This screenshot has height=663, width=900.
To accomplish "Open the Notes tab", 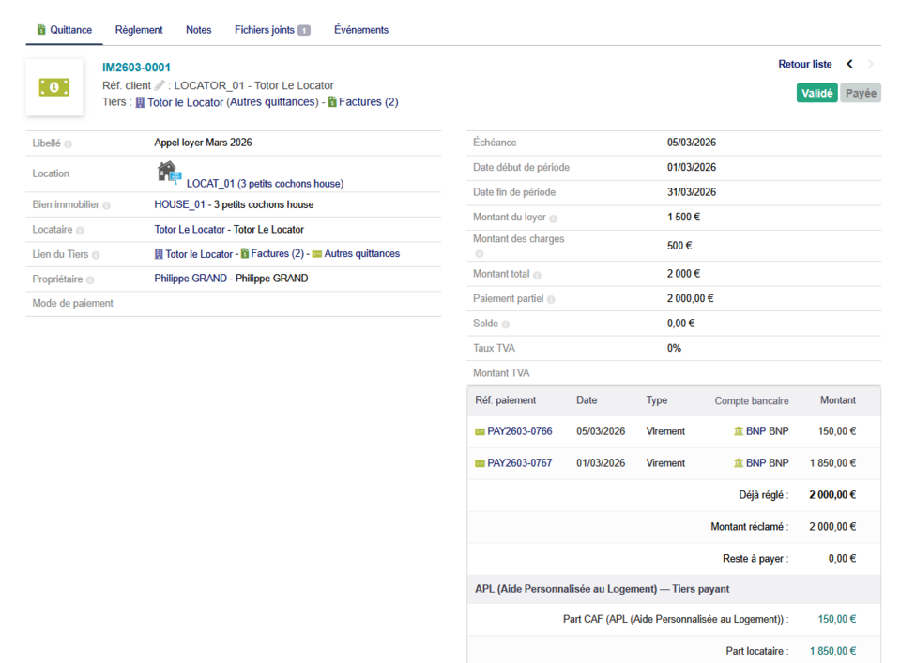I will pyautogui.click(x=198, y=30).
